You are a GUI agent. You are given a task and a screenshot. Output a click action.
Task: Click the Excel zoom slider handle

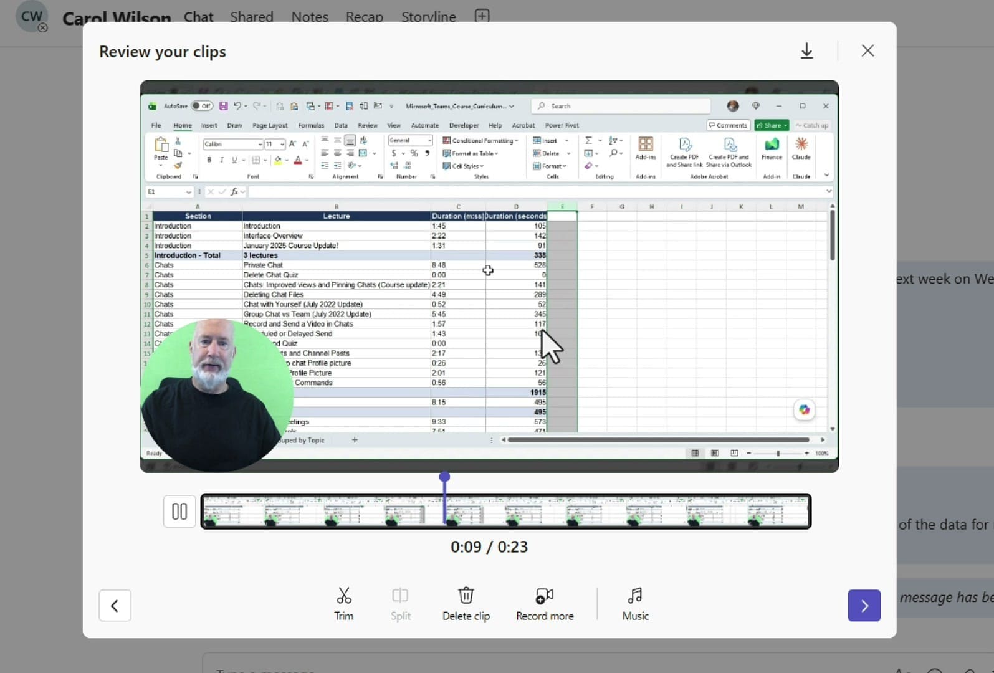click(778, 453)
